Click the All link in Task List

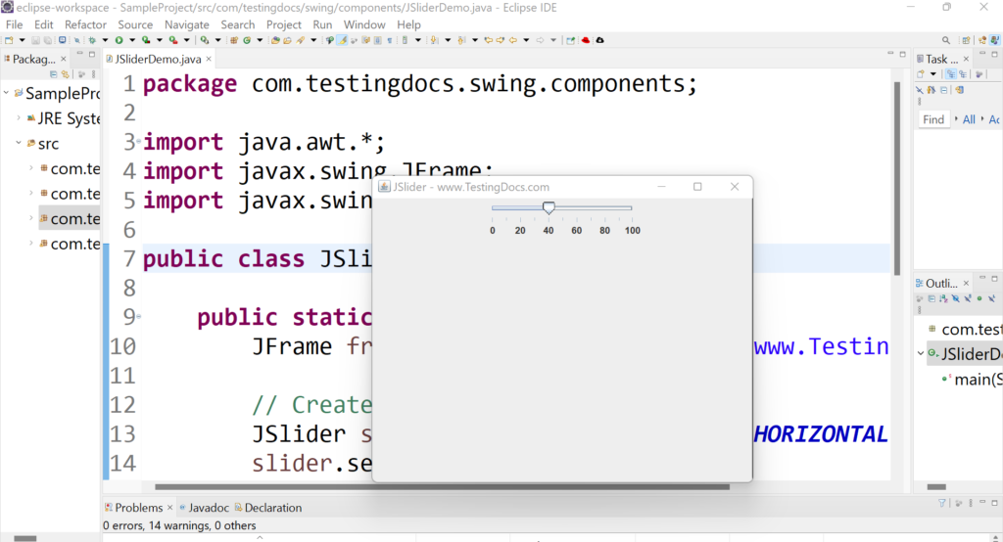pos(969,119)
